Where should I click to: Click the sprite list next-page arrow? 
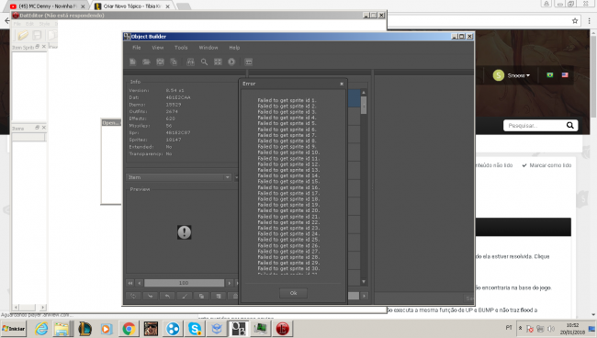365,296
